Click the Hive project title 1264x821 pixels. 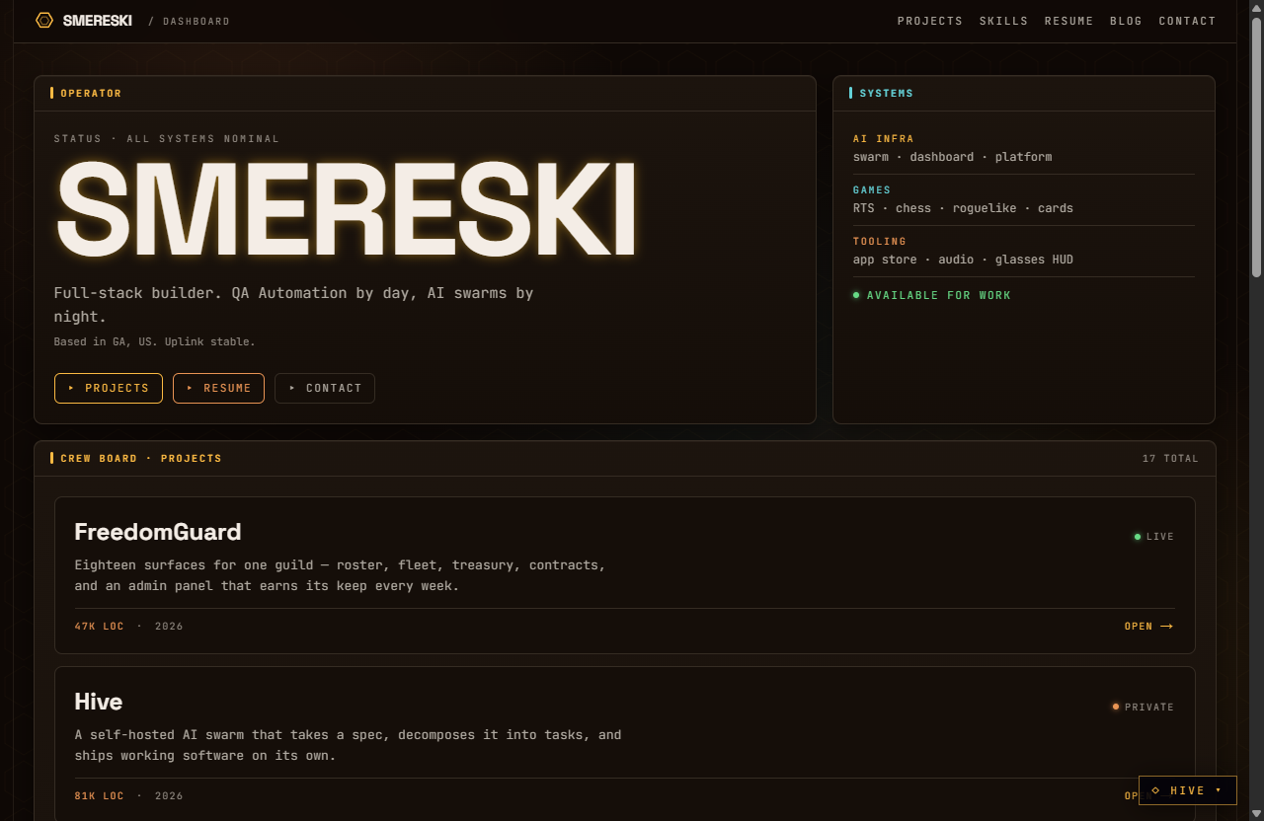(x=99, y=702)
